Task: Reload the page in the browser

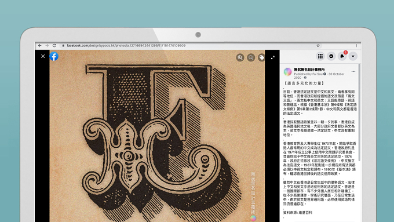Action: 54,46
